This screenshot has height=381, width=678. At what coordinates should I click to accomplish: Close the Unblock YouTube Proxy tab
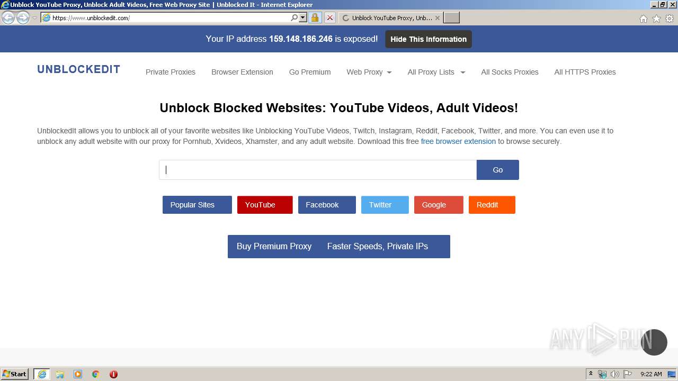tap(437, 17)
